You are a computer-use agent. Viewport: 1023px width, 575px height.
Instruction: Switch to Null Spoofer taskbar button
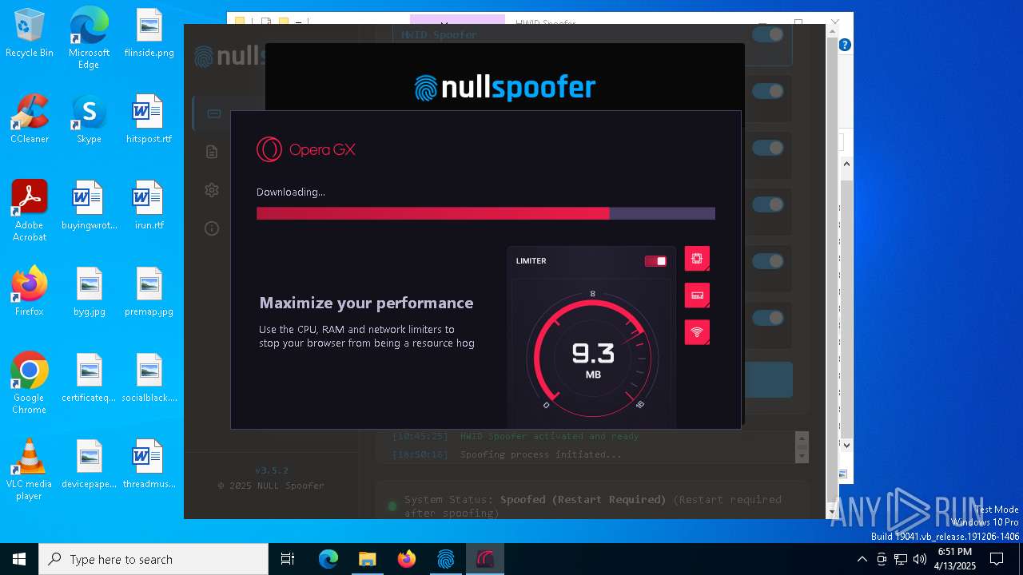(x=446, y=559)
